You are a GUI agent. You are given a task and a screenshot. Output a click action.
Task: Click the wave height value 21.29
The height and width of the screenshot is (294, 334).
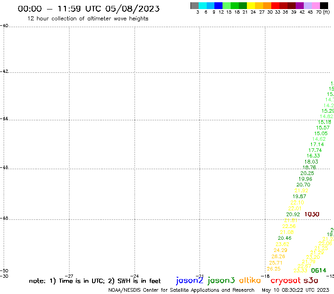[x=317, y=252]
